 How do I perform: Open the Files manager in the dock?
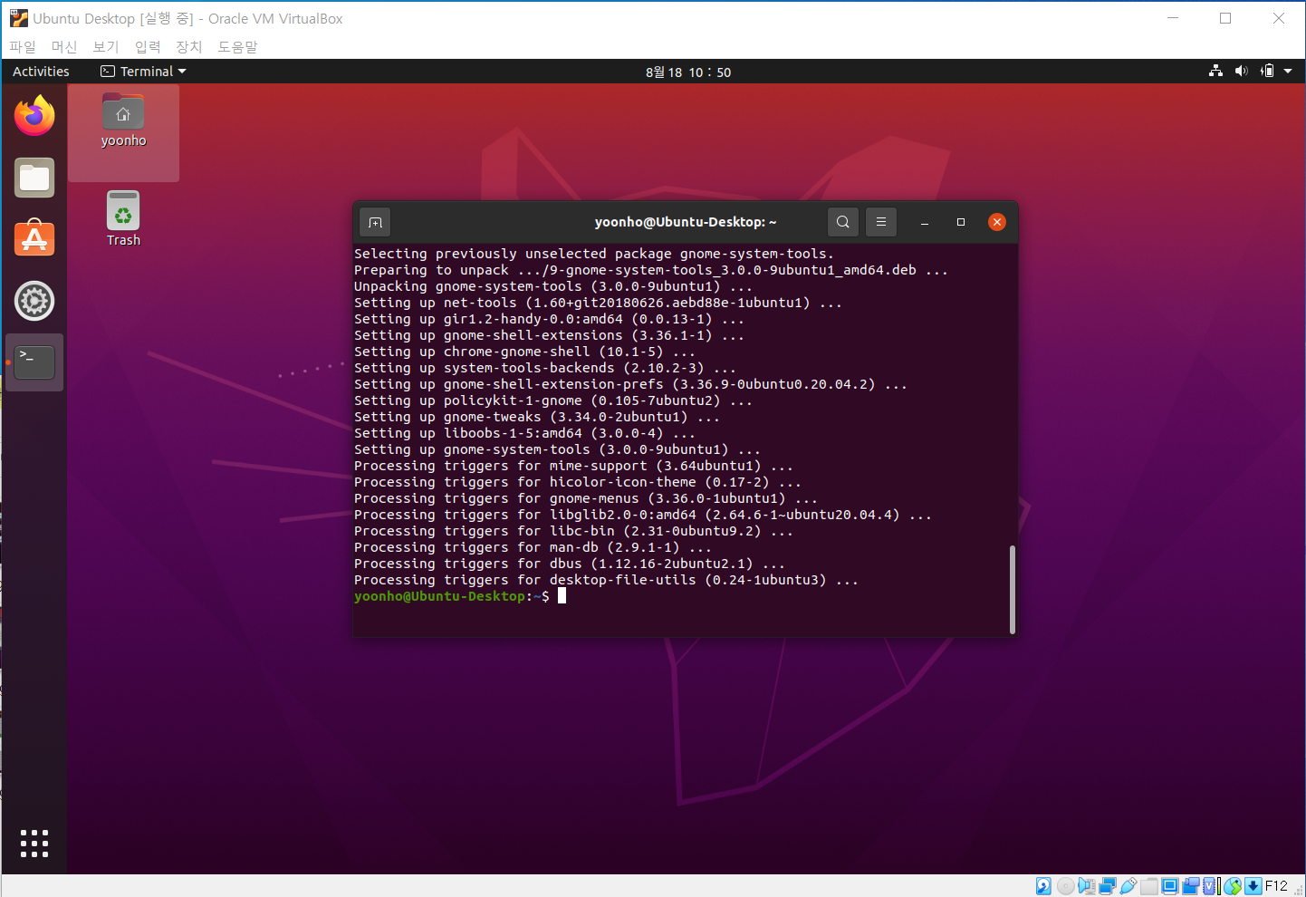(x=34, y=178)
